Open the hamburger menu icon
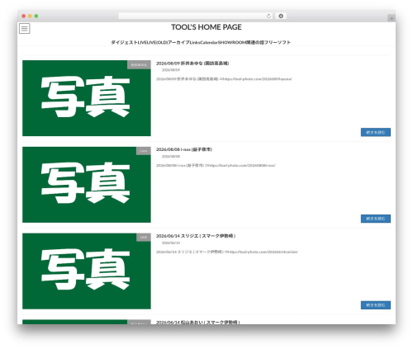 point(25,28)
